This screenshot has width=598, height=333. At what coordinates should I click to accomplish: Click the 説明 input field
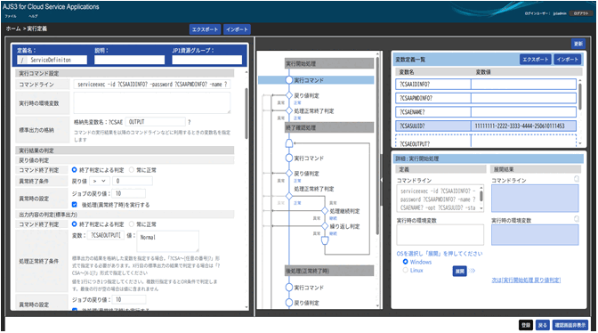[130, 60]
